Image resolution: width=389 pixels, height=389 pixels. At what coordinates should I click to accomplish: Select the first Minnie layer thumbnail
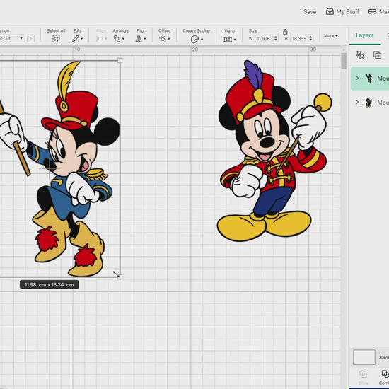pos(369,78)
